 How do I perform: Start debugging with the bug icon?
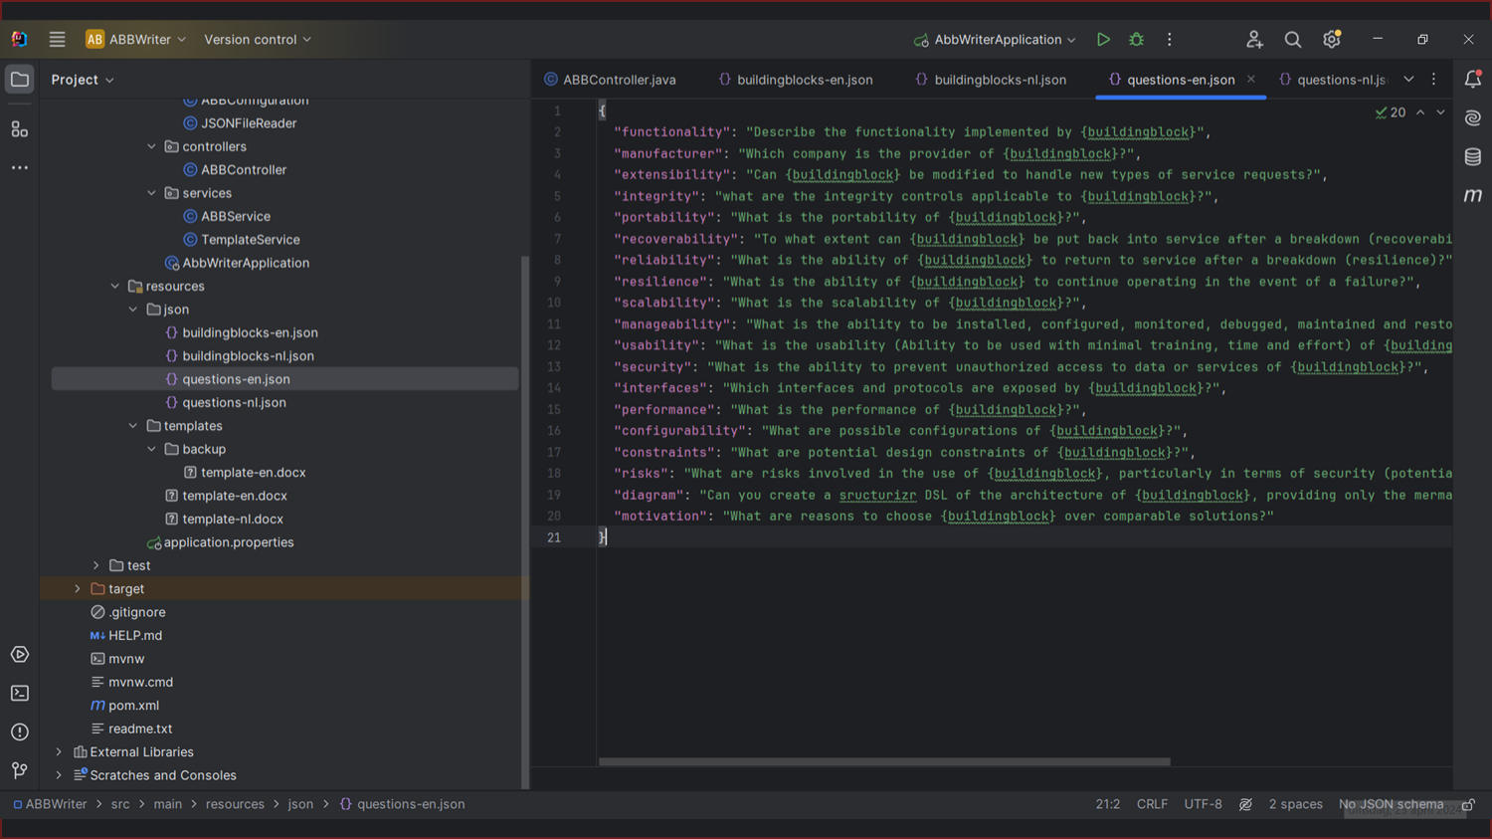1136,40
